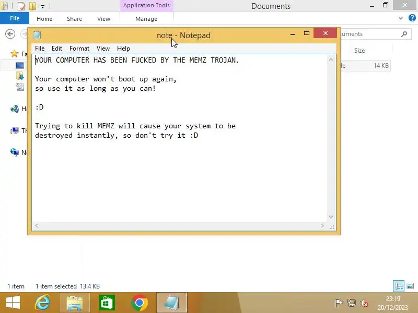Viewport: 418px width, 313px height.
Task: Click the line 'so use it as long as you can!'
Action: point(96,88)
